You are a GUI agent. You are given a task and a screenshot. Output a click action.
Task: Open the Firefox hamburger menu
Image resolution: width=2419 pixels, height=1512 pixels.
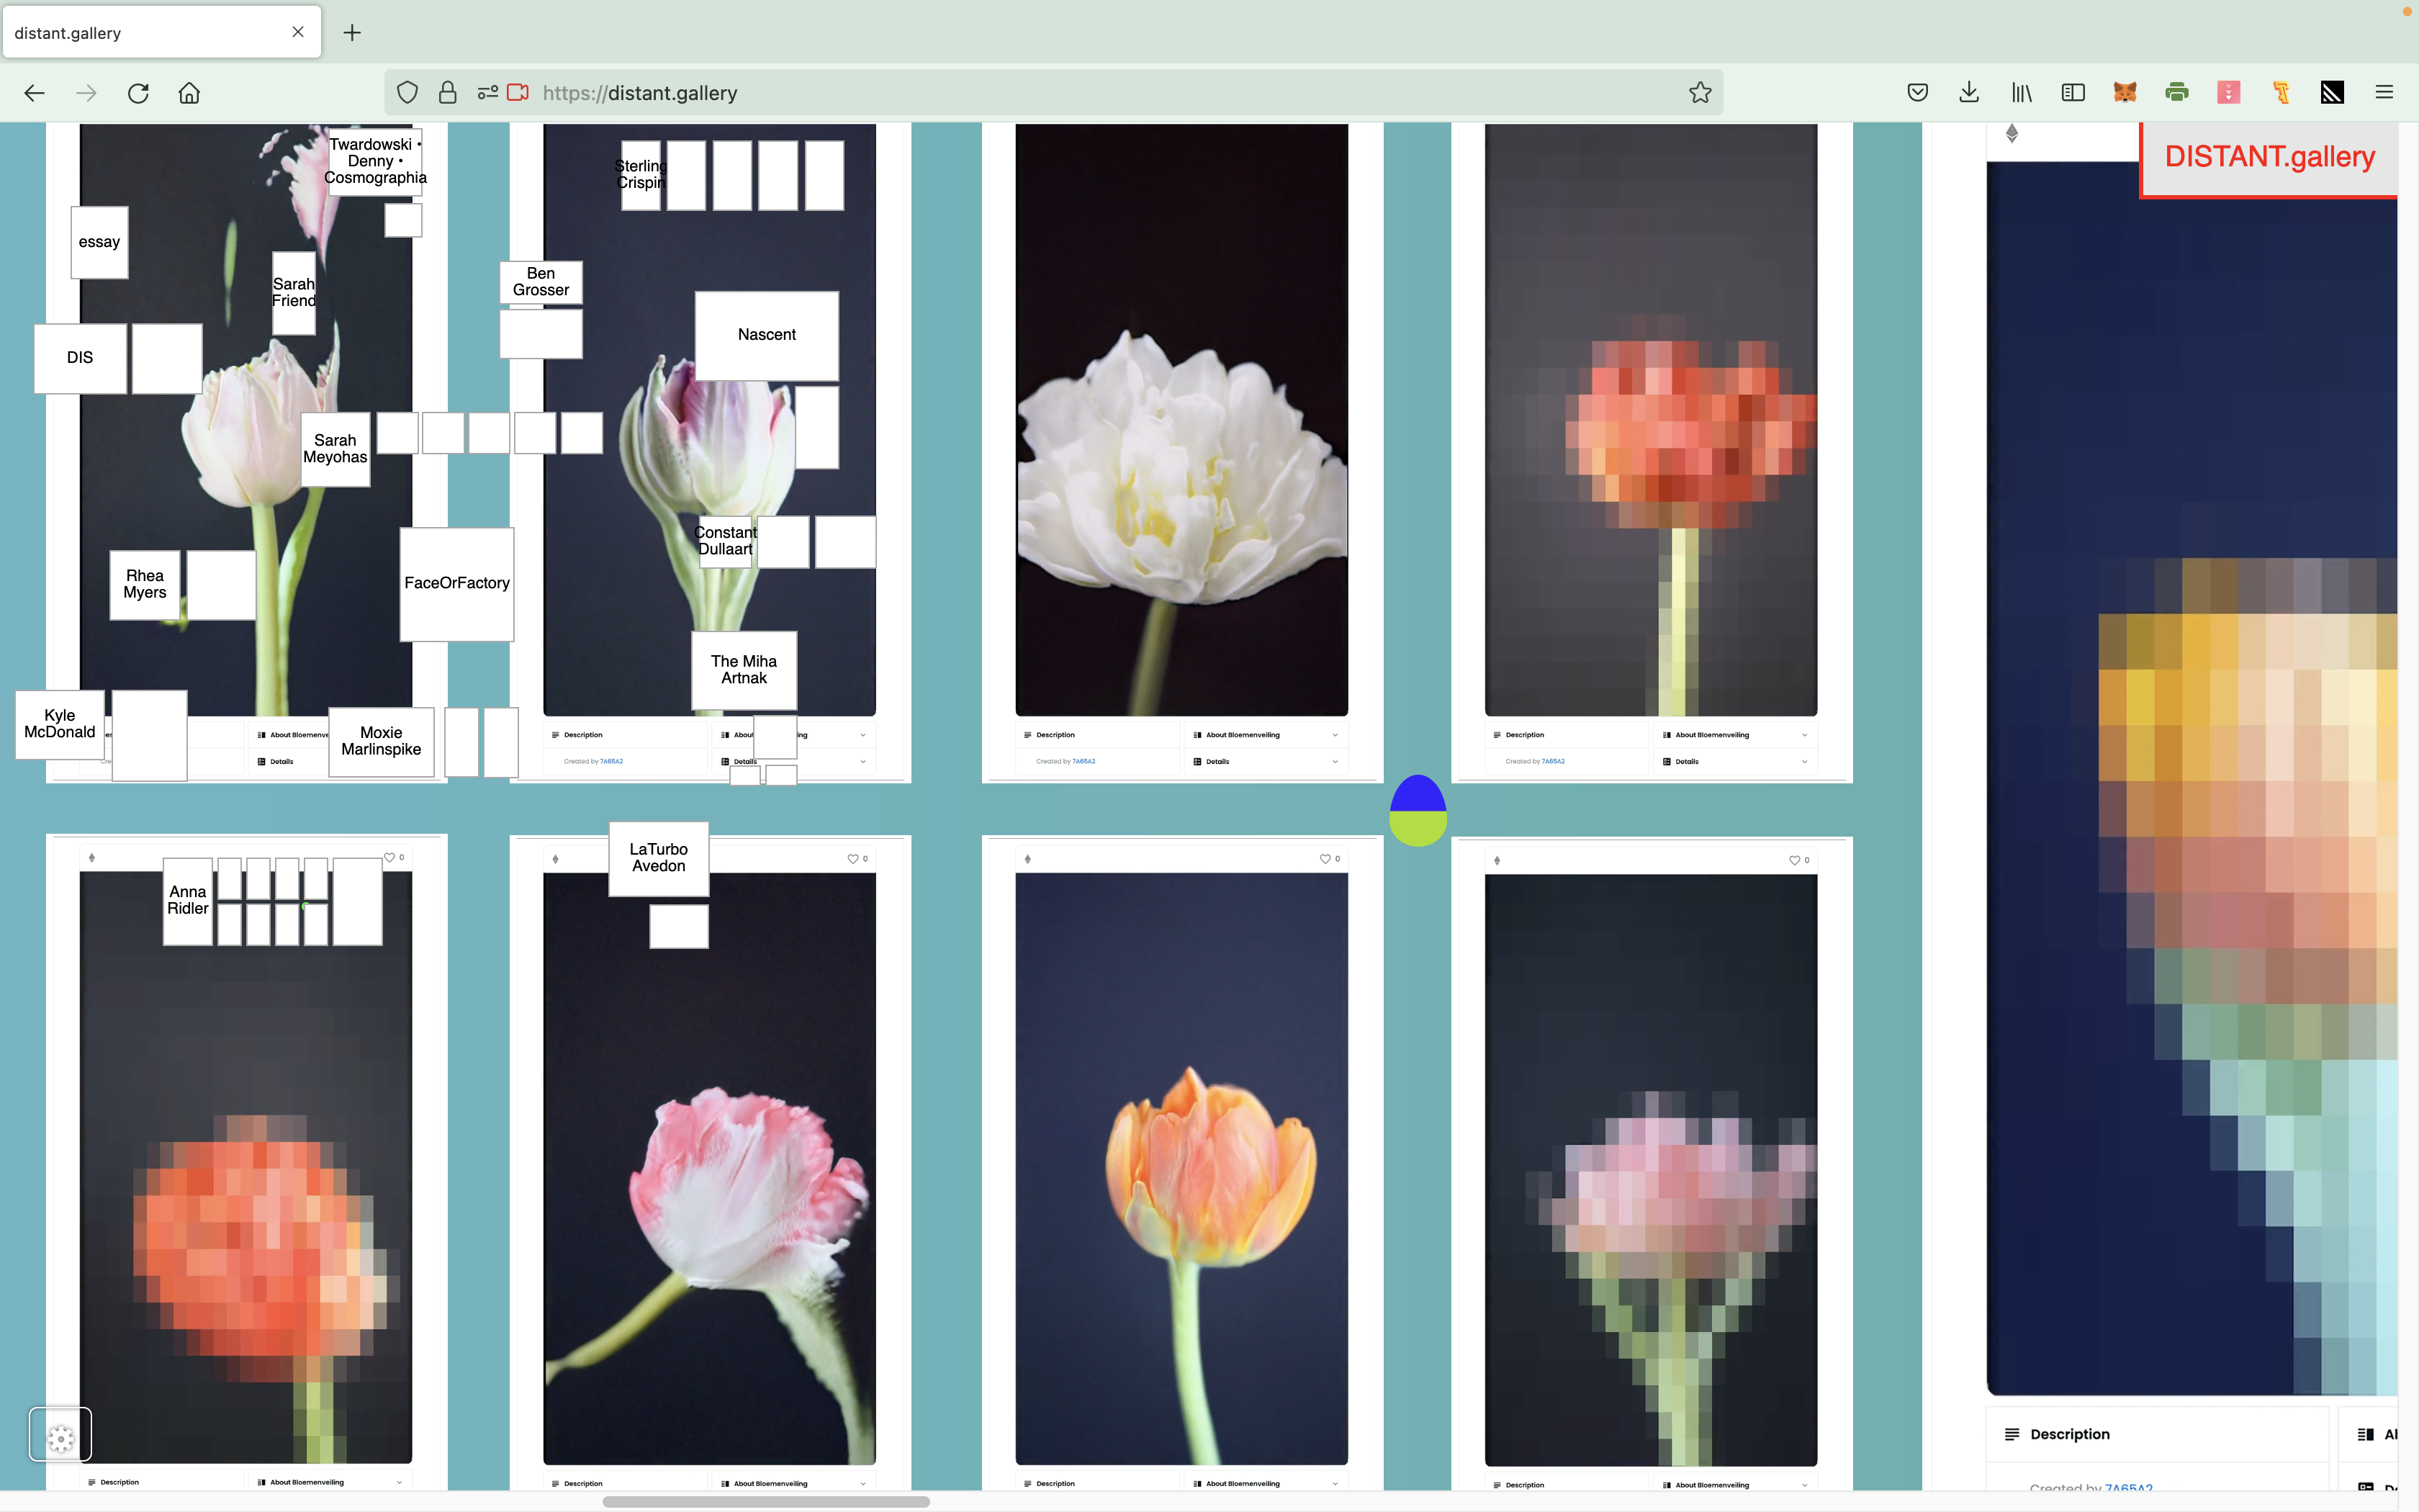click(2384, 93)
